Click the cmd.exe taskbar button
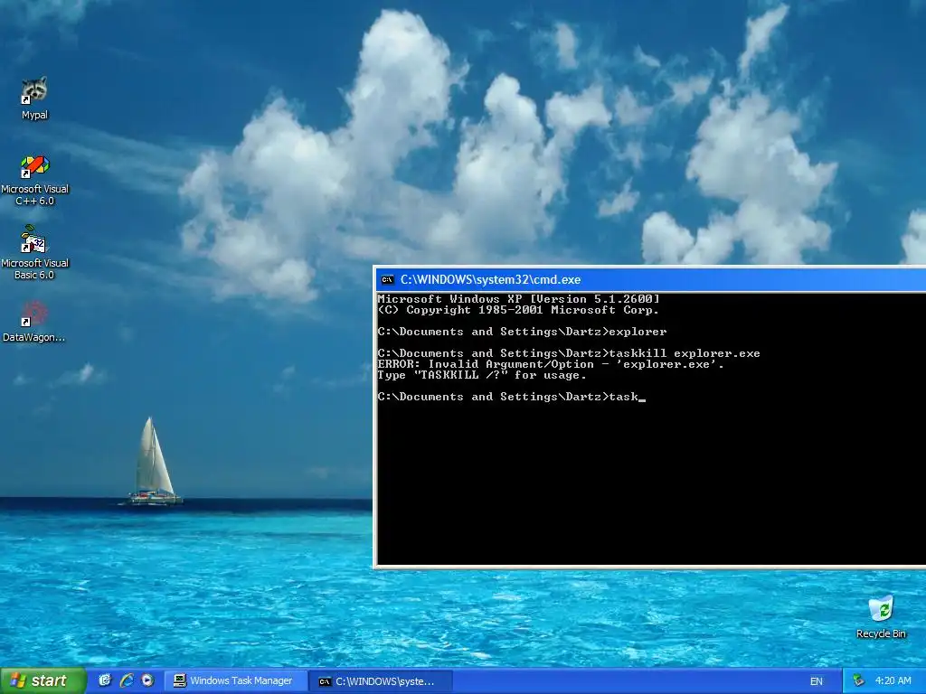Image resolution: width=926 pixels, height=694 pixels. point(381,681)
